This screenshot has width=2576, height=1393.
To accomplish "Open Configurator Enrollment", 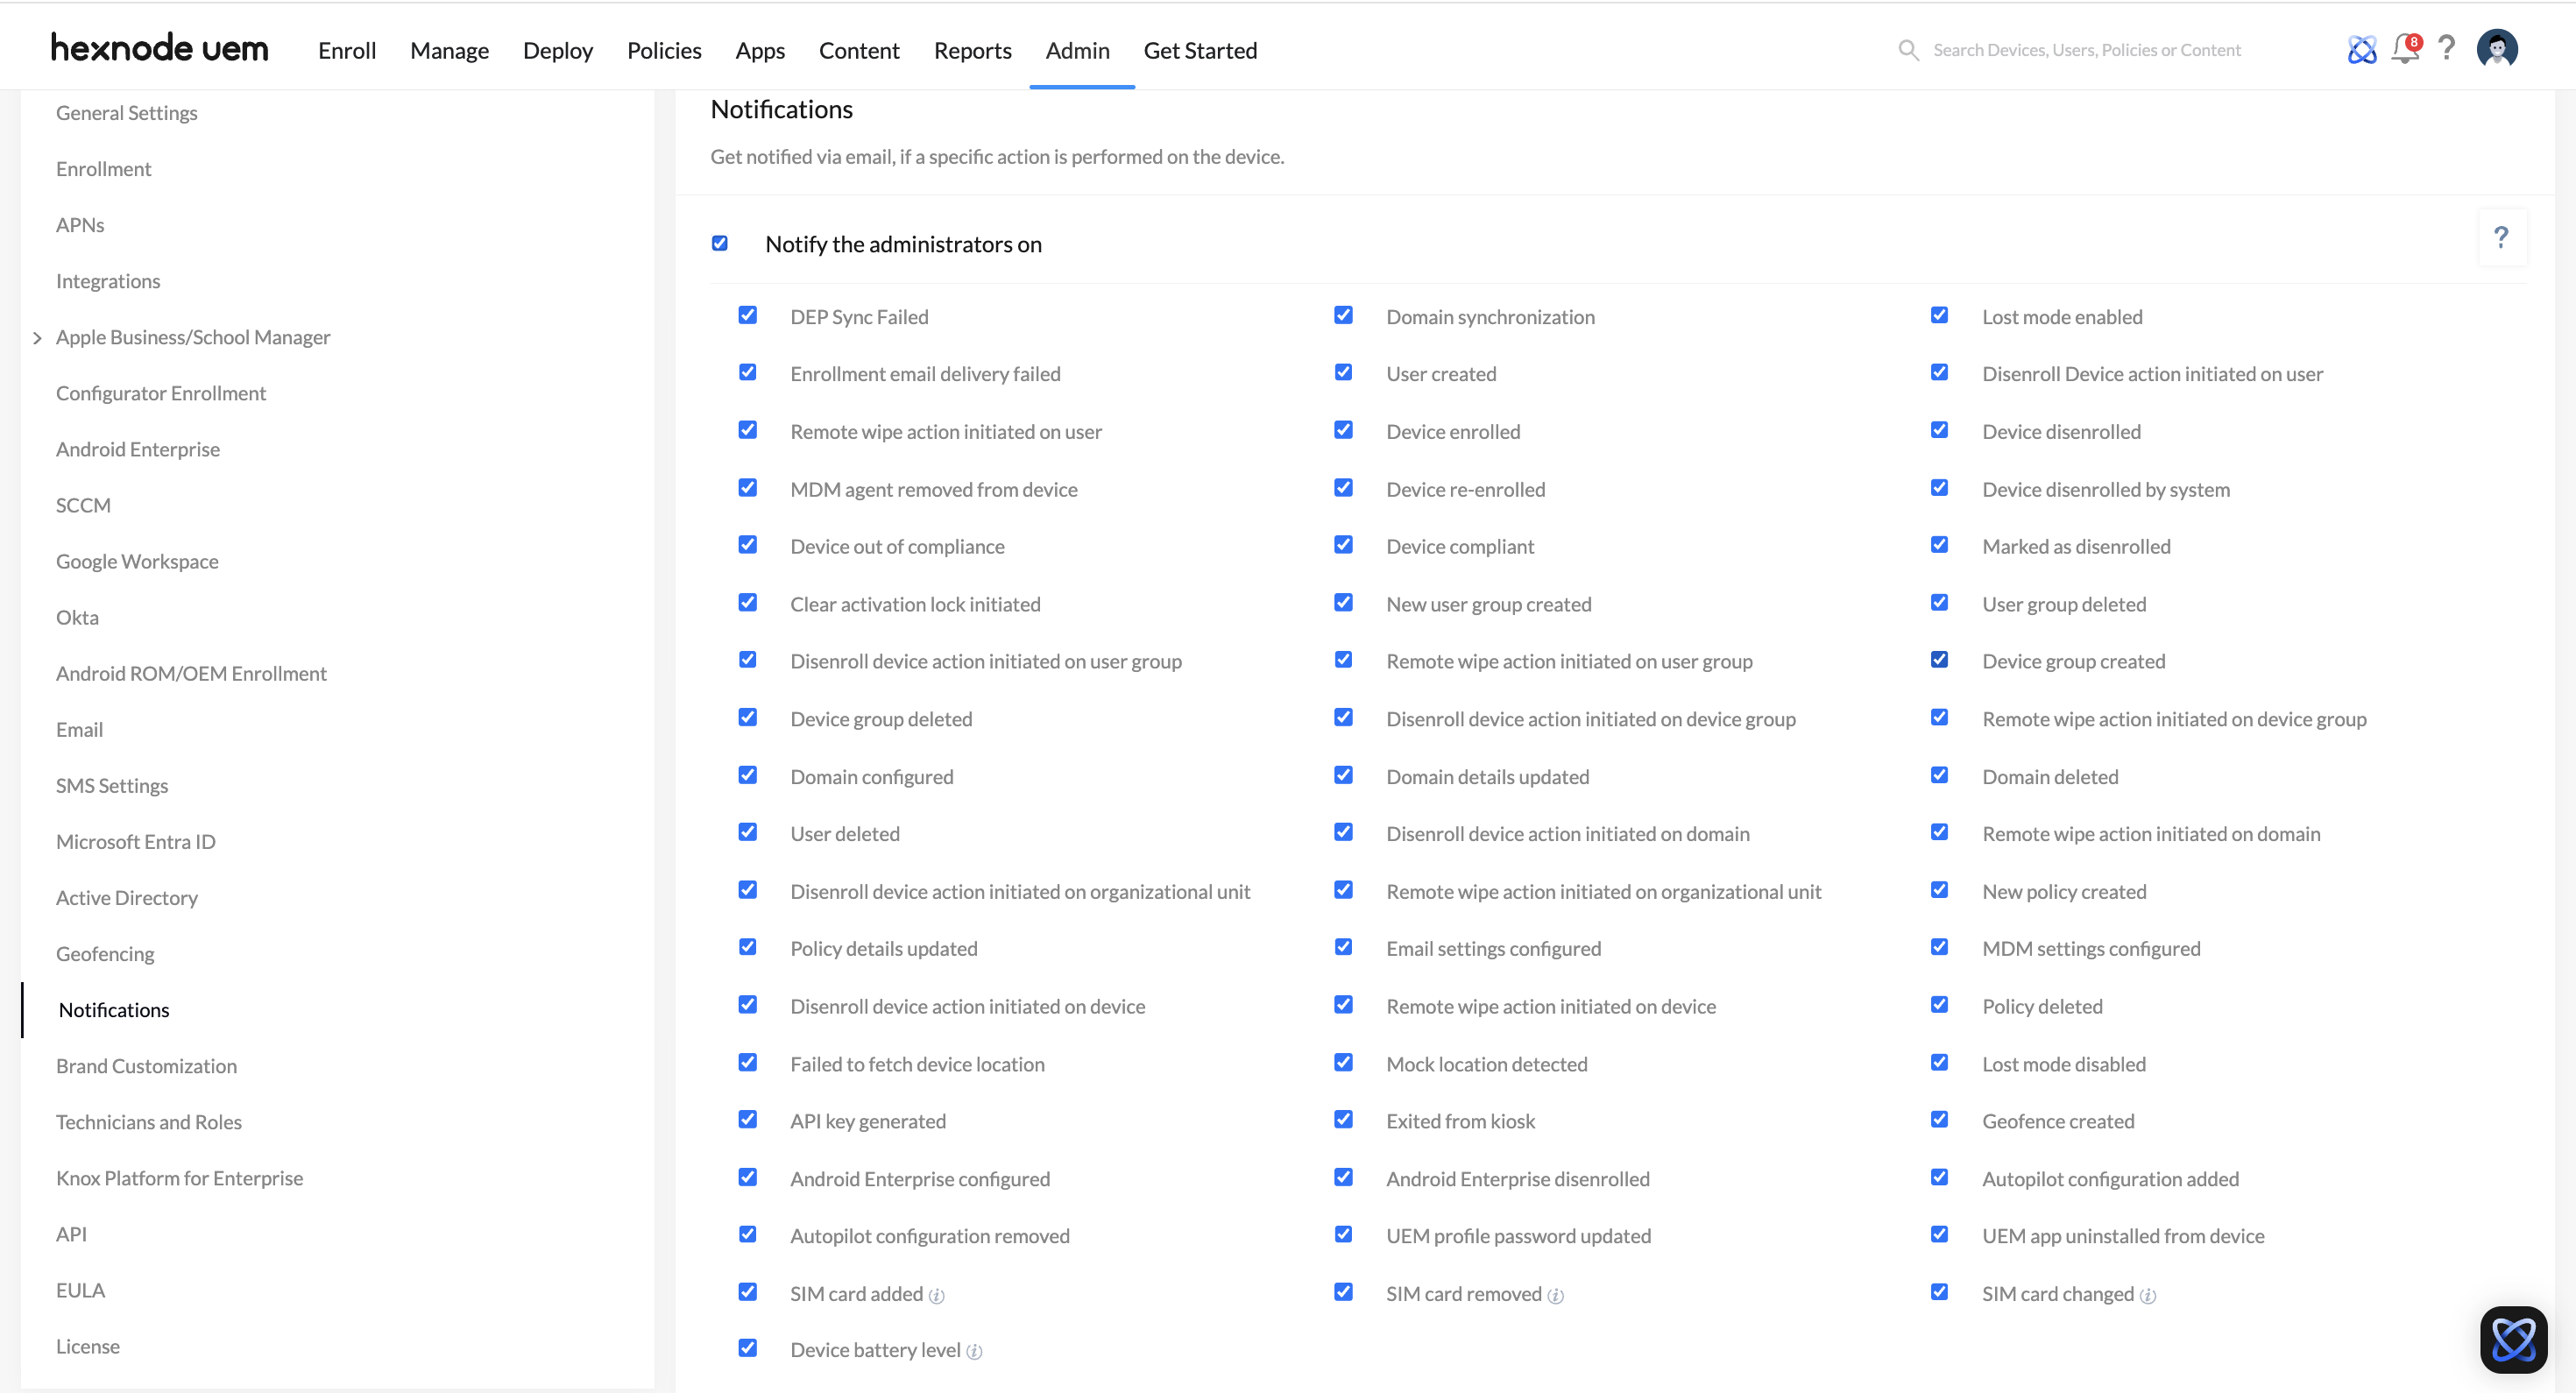I will (161, 393).
